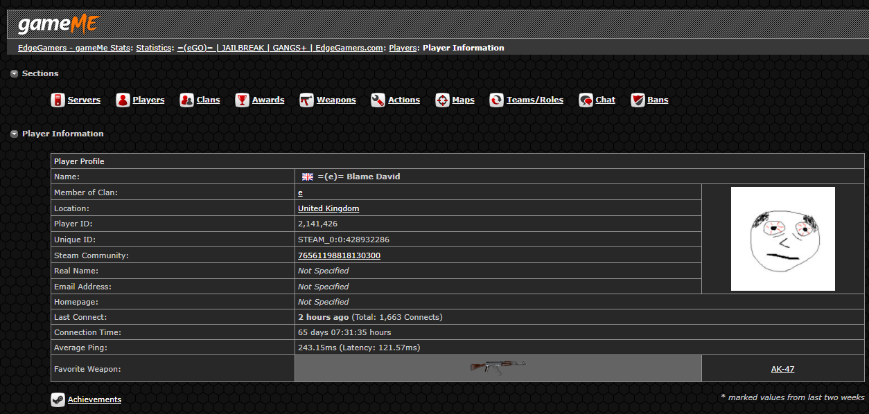869x414 pixels.
Task: Go to EdgeGamers - gameMe Stats breadcrumb
Action: click(x=74, y=48)
